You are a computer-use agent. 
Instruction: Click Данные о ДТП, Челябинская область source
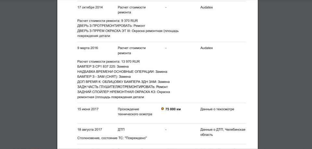coord(223,132)
